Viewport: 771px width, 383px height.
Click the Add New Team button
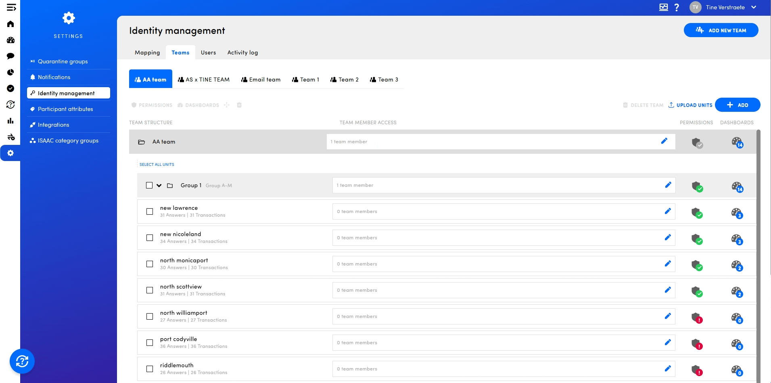click(721, 30)
